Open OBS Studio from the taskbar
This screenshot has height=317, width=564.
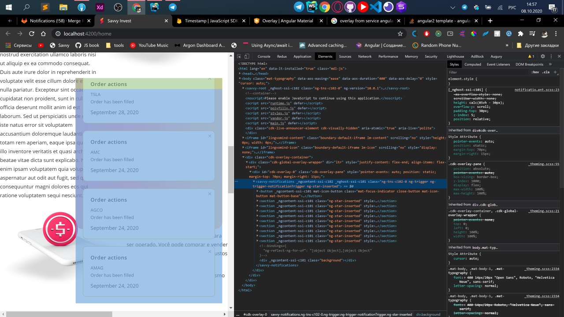tap(118, 7)
